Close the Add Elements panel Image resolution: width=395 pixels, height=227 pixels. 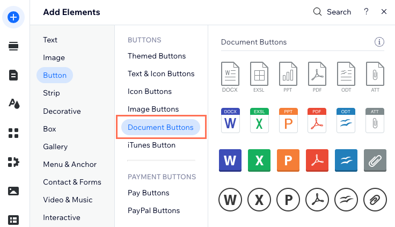(x=384, y=12)
